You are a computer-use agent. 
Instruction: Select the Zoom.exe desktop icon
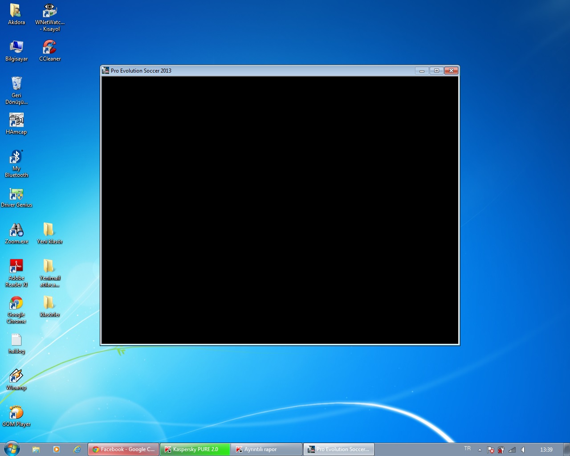[x=16, y=233]
